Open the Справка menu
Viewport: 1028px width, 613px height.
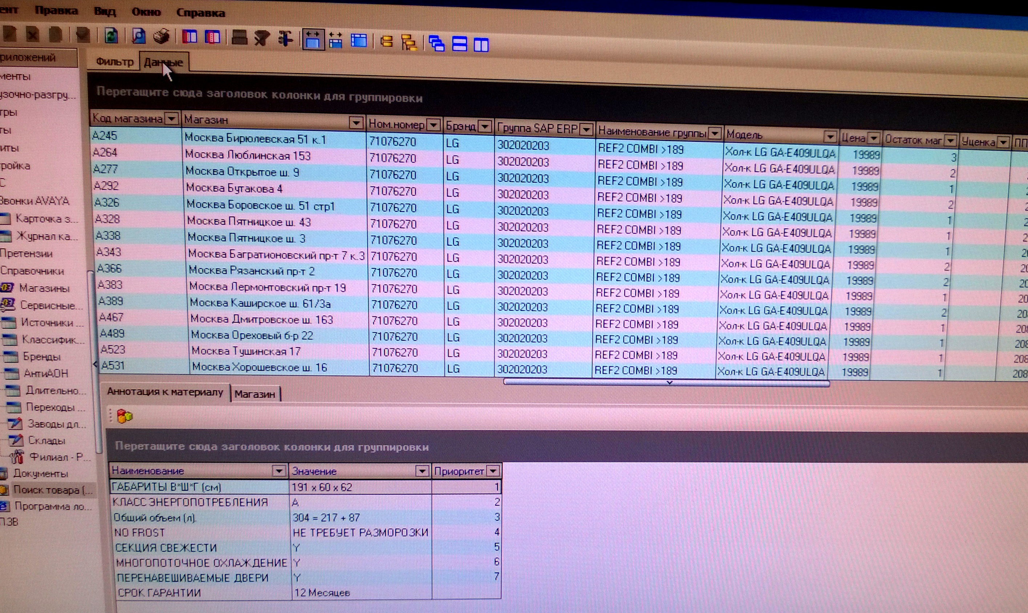click(x=201, y=13)
